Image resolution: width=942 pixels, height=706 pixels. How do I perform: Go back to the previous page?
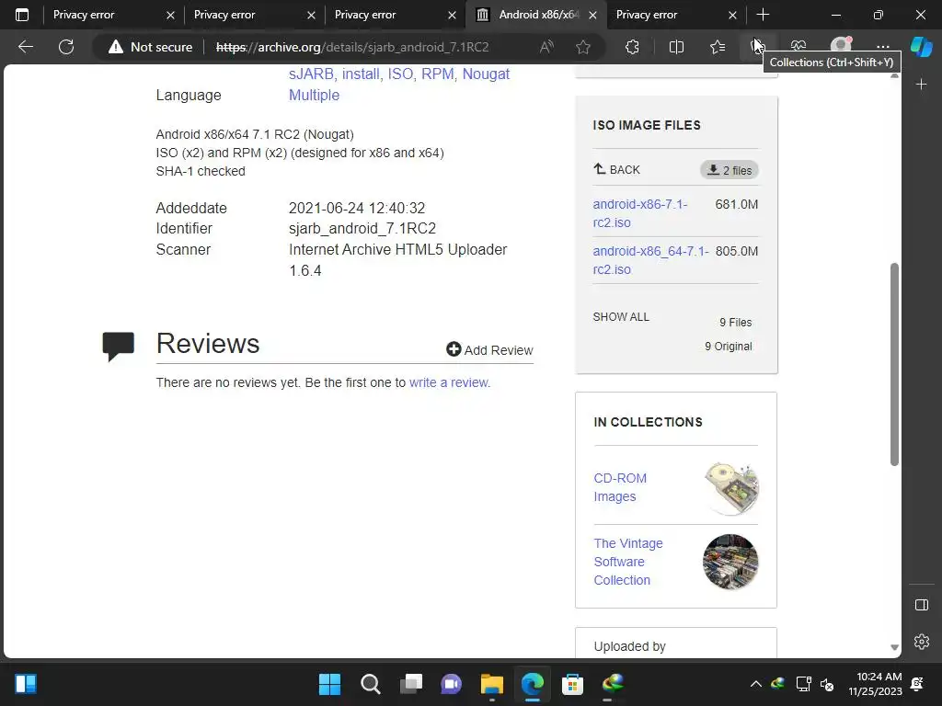pos(26,47)
